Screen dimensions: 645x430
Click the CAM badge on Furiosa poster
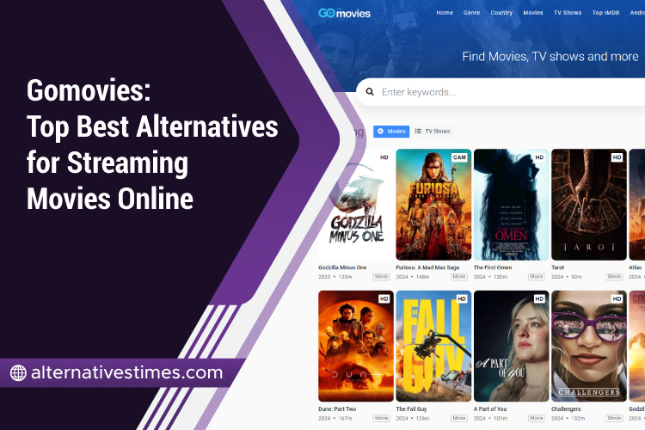tap(459, 157)
